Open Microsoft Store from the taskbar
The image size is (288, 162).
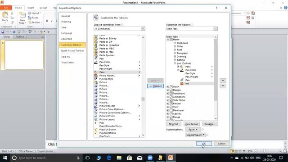tap(129, 158)
